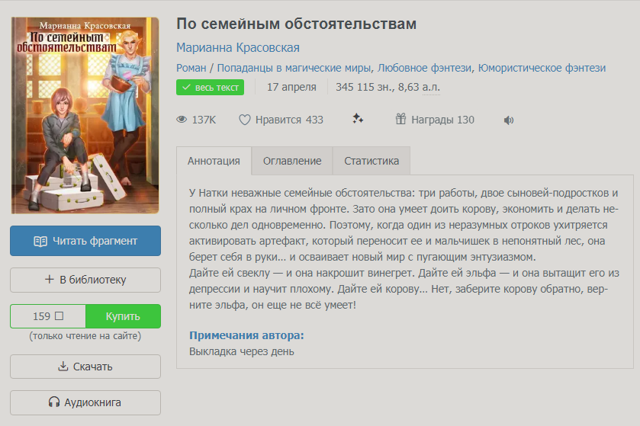Open genre Любовное фэнтези
640x426 pixels.
pos(424,68)
